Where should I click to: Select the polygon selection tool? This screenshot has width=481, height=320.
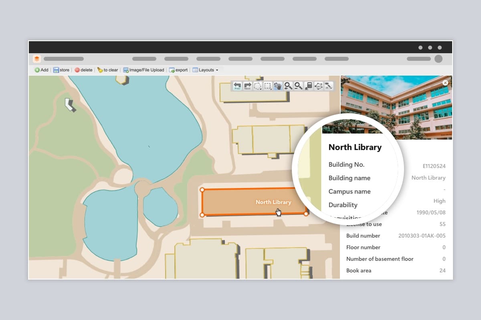coord(258,86)
